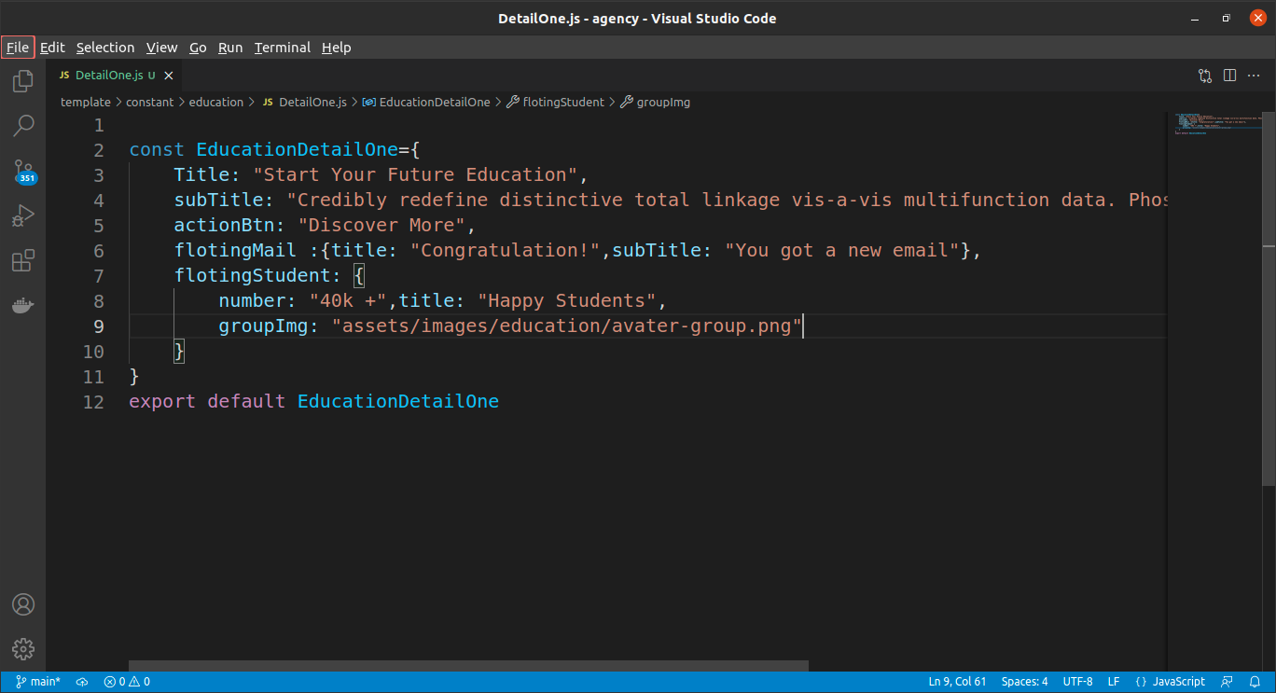1276x693 pixels.
Task: Open the View menu
Action: (x=161, y=48)
